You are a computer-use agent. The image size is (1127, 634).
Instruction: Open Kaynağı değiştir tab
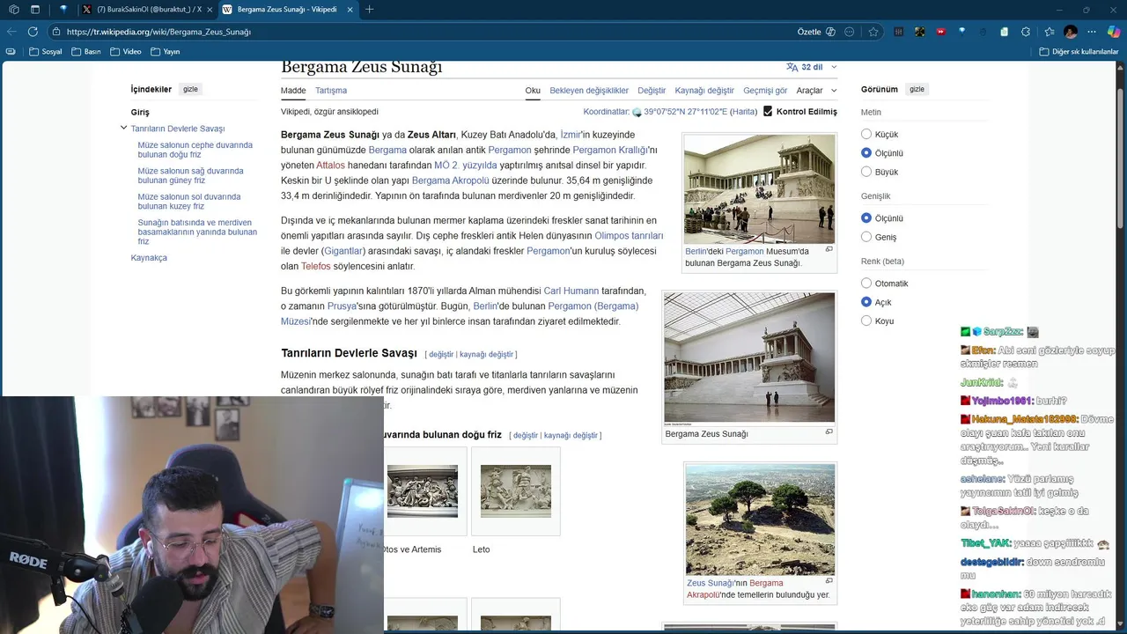pyautogui.click(x=704, y=91)
